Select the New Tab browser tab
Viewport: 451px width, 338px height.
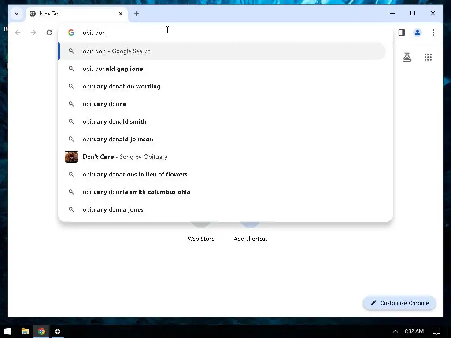[76, 14]
